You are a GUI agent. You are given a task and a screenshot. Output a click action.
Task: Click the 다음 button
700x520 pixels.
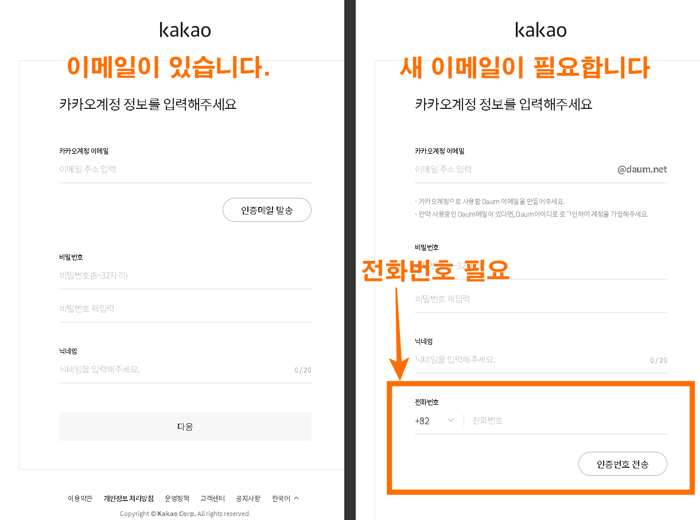click(185, 427)
